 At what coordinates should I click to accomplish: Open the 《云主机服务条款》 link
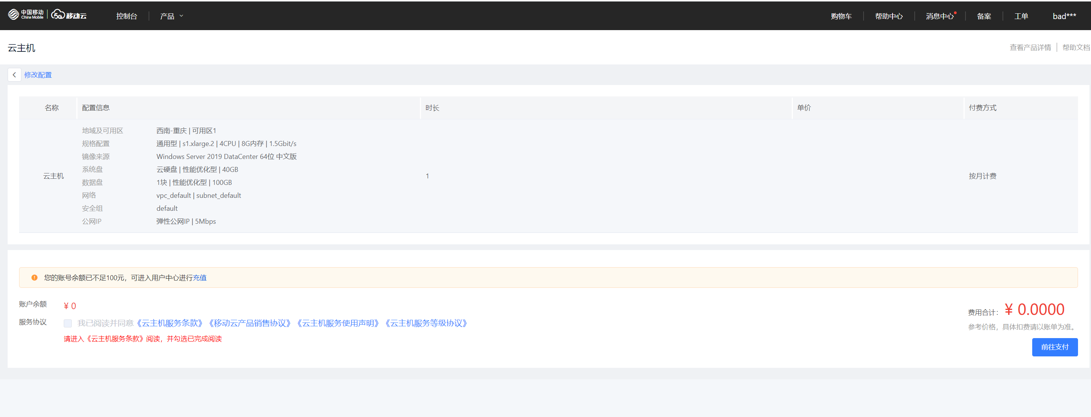pyautogui.click(x=169, y=324)
